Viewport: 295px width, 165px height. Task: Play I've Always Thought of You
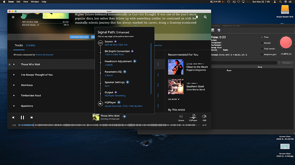(14, 75)
